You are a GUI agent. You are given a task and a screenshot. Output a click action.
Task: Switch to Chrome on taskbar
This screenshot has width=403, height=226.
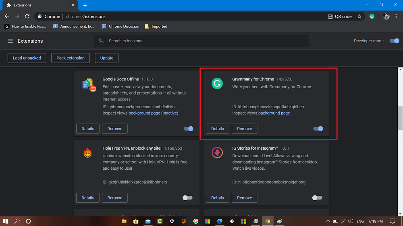pyautogui.click(x=268, y=221)
